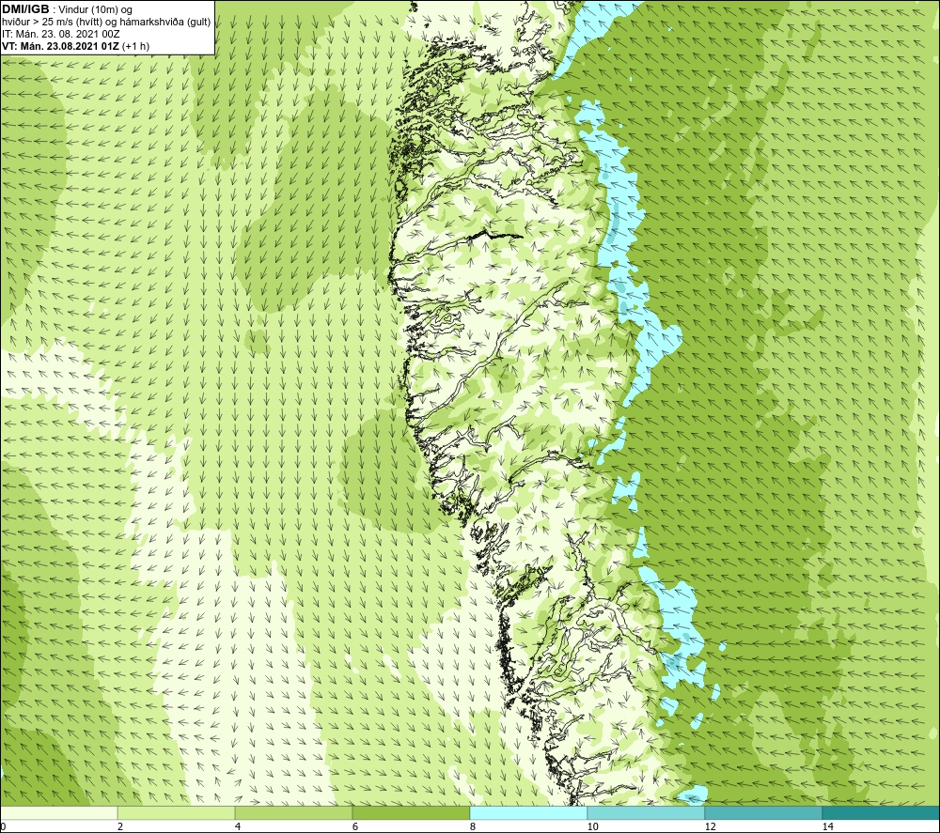This screenshot has width=940, height=833.
Task: Click the 4–6 m/s green legend swatch
Action: (293, 812)
